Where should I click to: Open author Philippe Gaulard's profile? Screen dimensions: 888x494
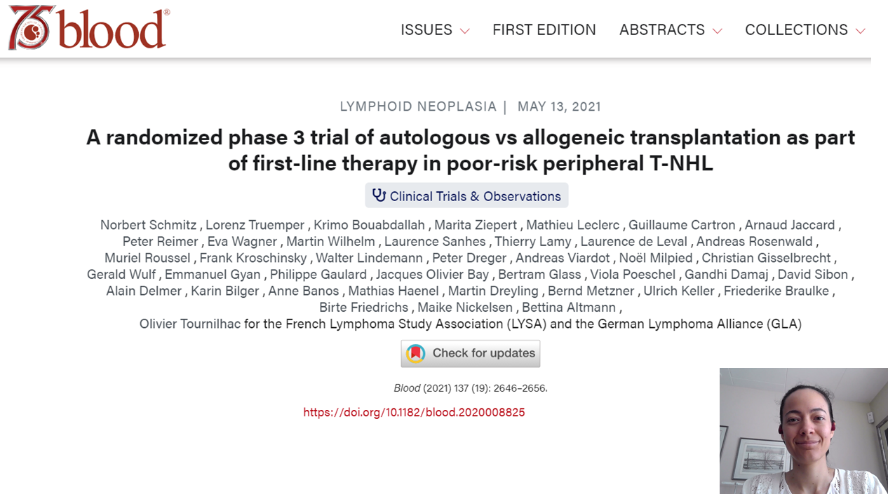(318, 274)
